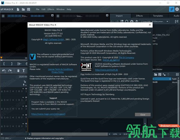
Task: Select the Import tab
Action: 119,16
